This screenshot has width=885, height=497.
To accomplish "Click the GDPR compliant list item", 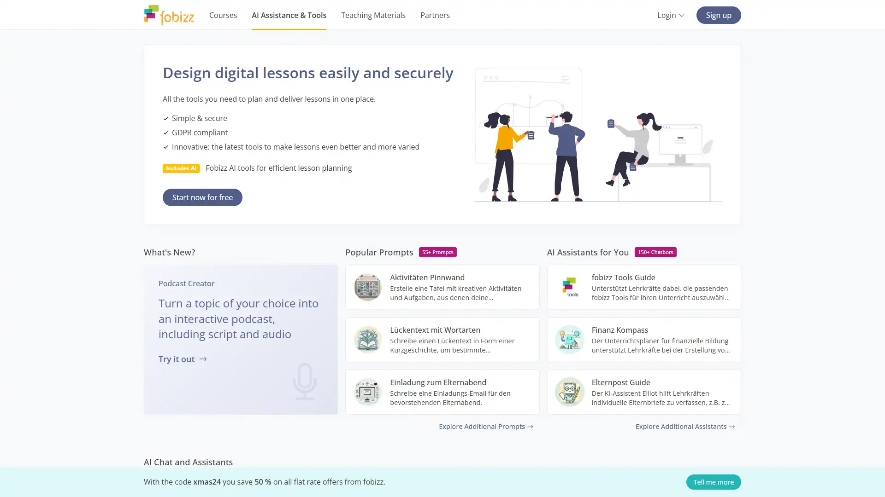I will tap(200, 133).
